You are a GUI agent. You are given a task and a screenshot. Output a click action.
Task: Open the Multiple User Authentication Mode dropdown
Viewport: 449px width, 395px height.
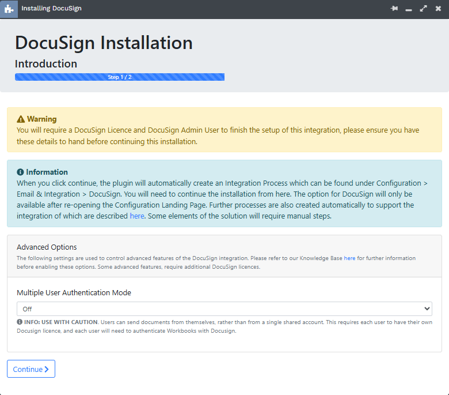224,309
